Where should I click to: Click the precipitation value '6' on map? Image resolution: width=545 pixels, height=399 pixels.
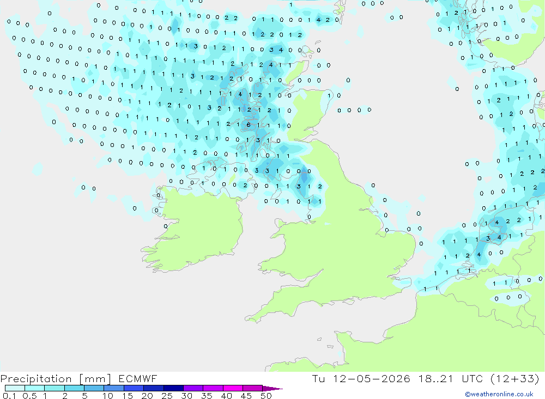pyautogui.click(x=248, y=125)
